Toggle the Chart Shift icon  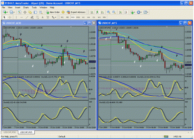point(126,12)
